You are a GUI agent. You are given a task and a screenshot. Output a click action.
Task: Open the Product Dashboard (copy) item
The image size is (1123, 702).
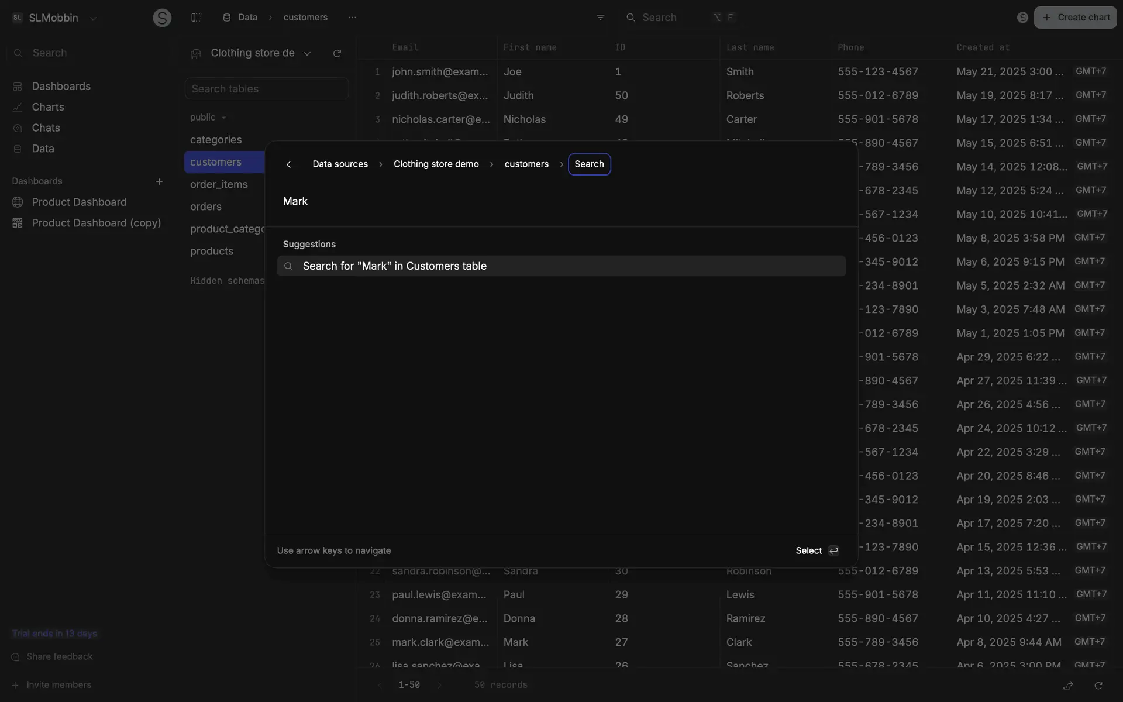coord(96,223)
